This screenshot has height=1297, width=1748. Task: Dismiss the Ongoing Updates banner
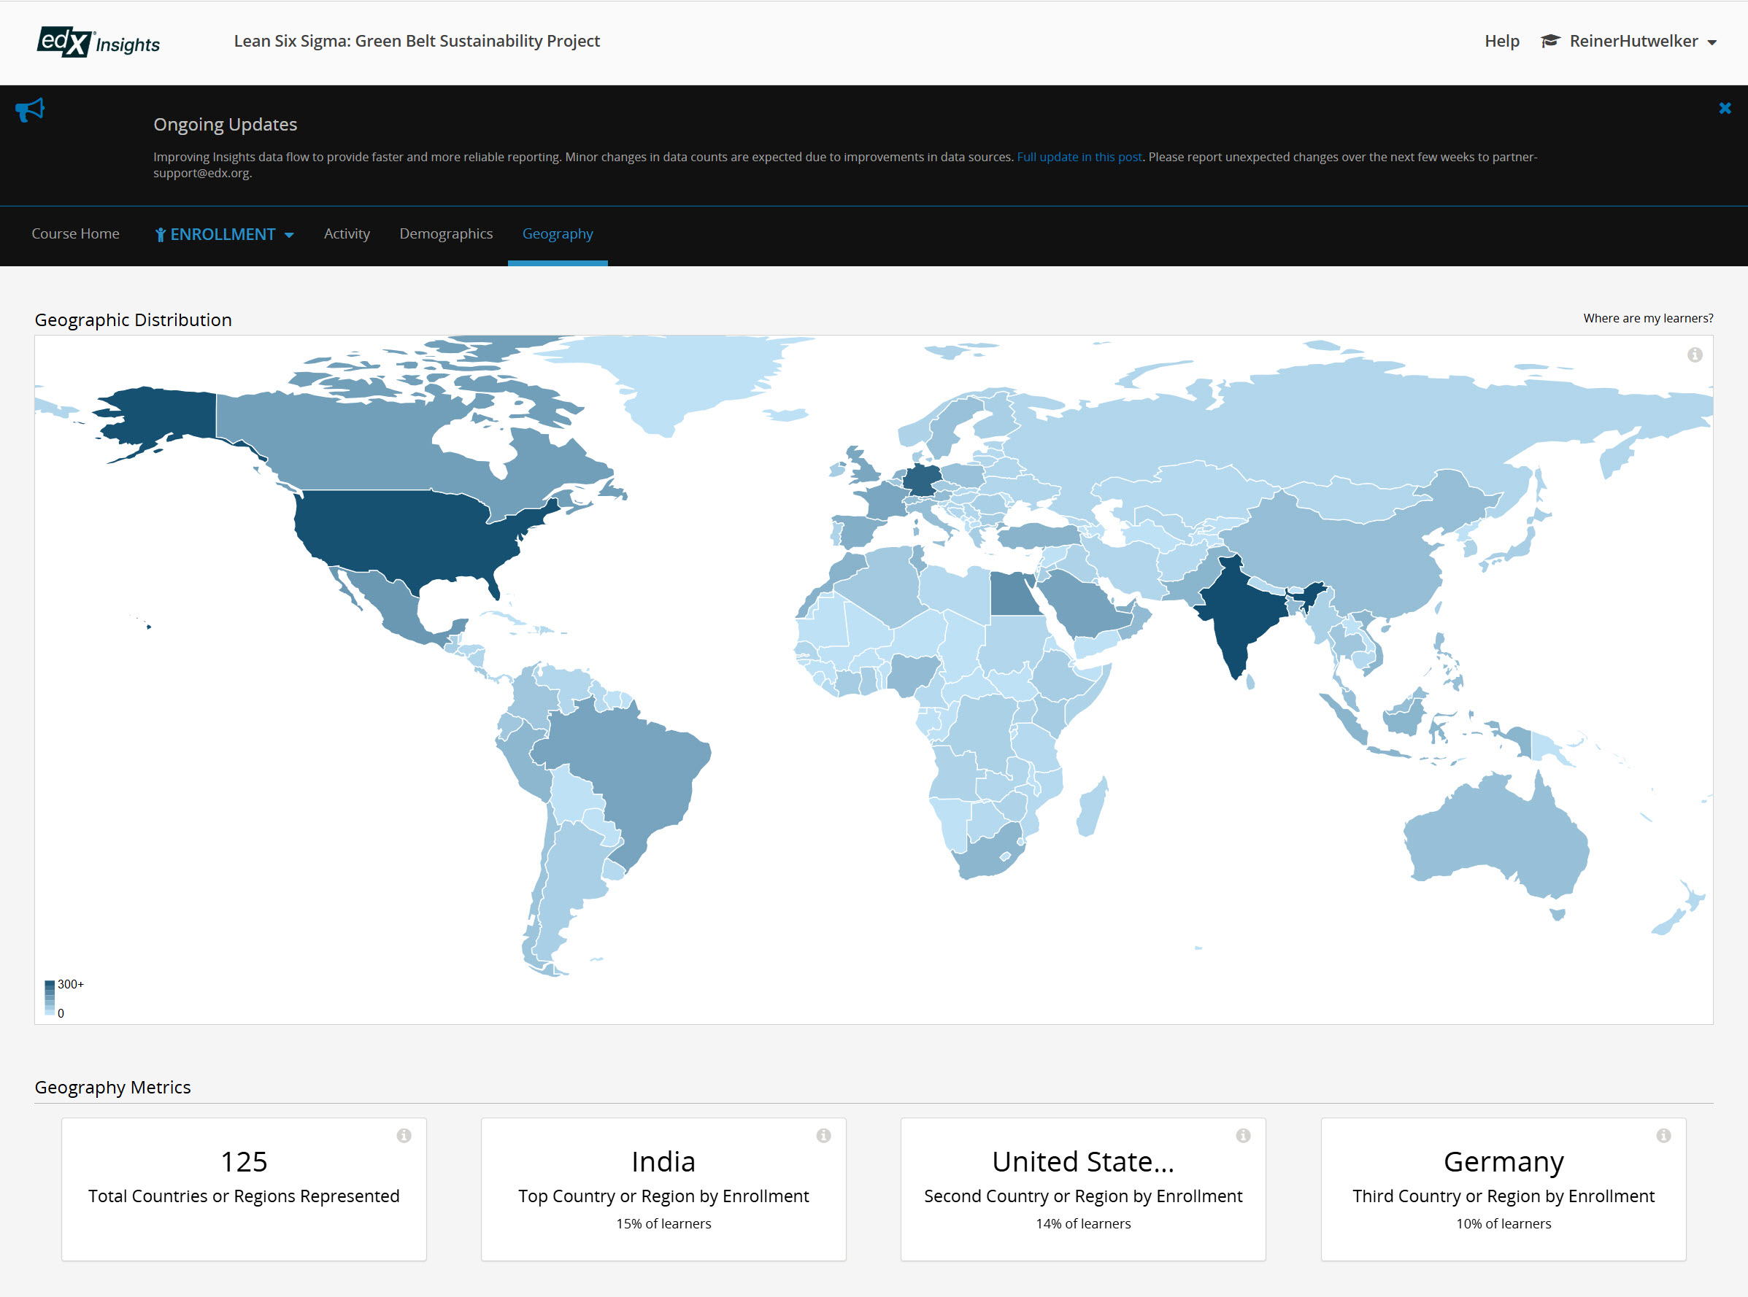tap(1725, 109)
